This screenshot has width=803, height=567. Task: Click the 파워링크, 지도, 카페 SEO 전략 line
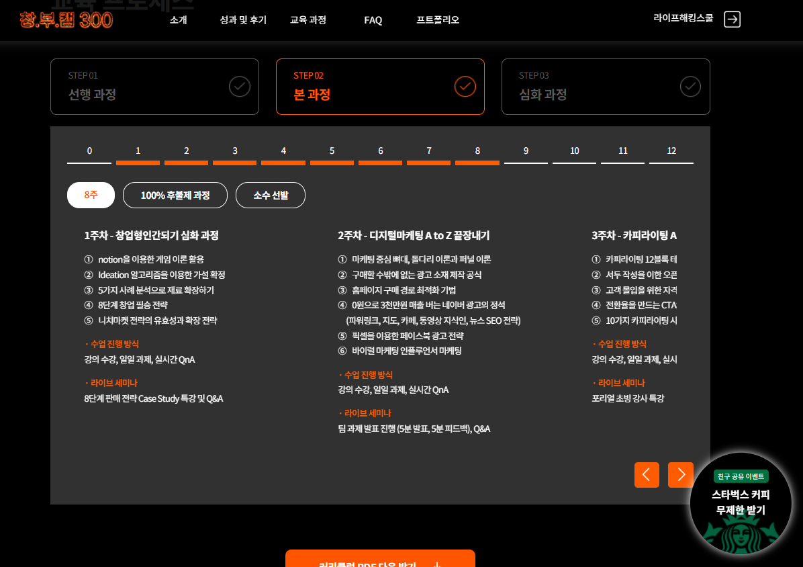[x=433, y=320]
